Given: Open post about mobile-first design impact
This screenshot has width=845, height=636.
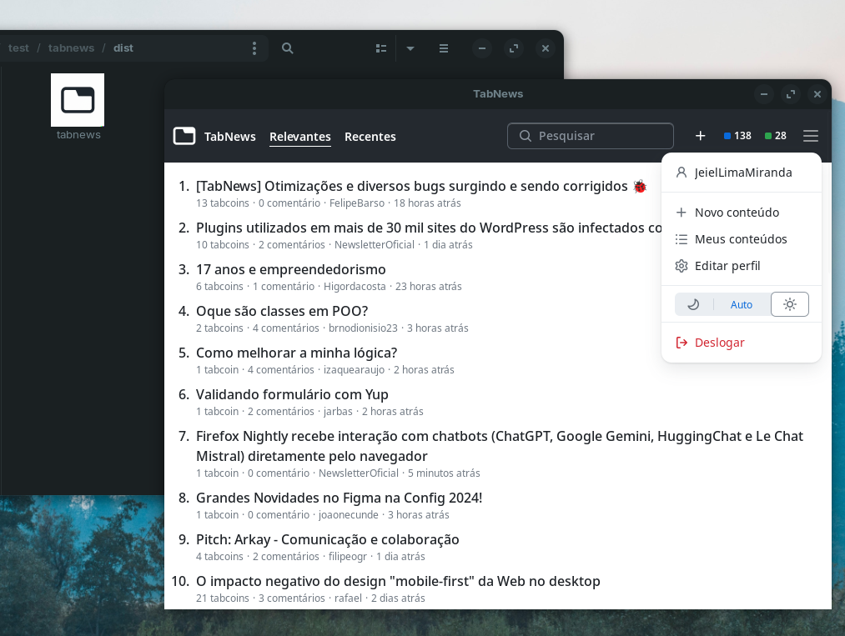Looking at the screenshot, I should click(x=398, y=581).
